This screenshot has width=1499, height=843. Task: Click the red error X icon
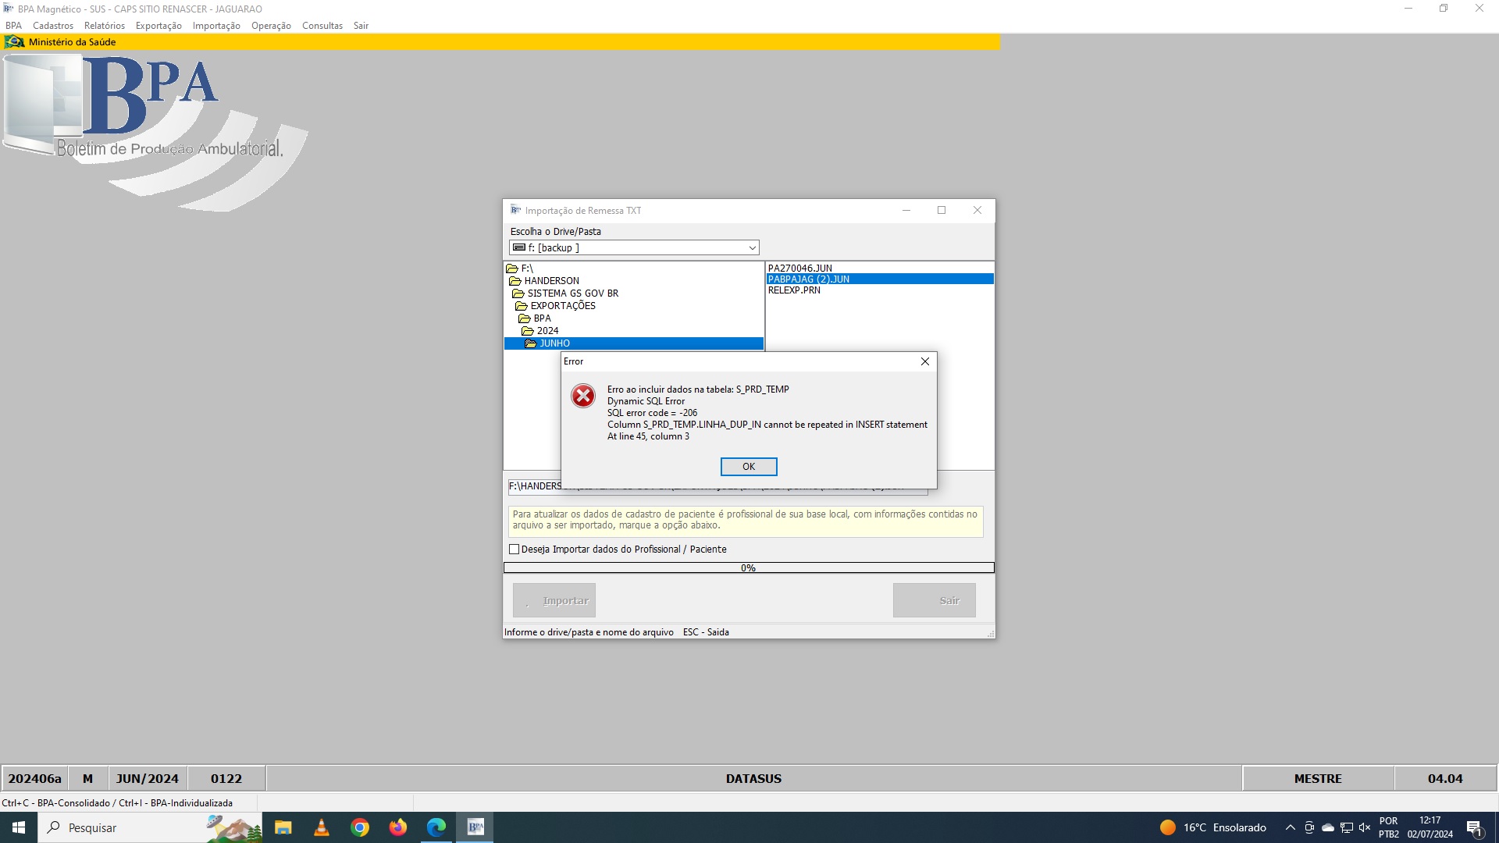[583, 396]
